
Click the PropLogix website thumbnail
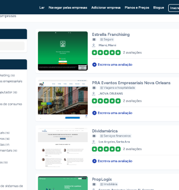63,183
